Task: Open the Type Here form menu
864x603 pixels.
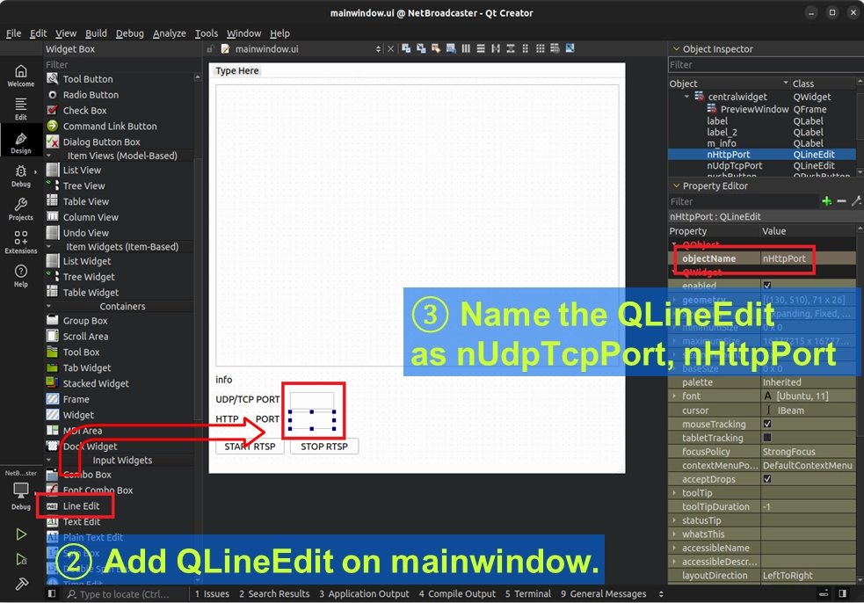Action: coord(237,70)
